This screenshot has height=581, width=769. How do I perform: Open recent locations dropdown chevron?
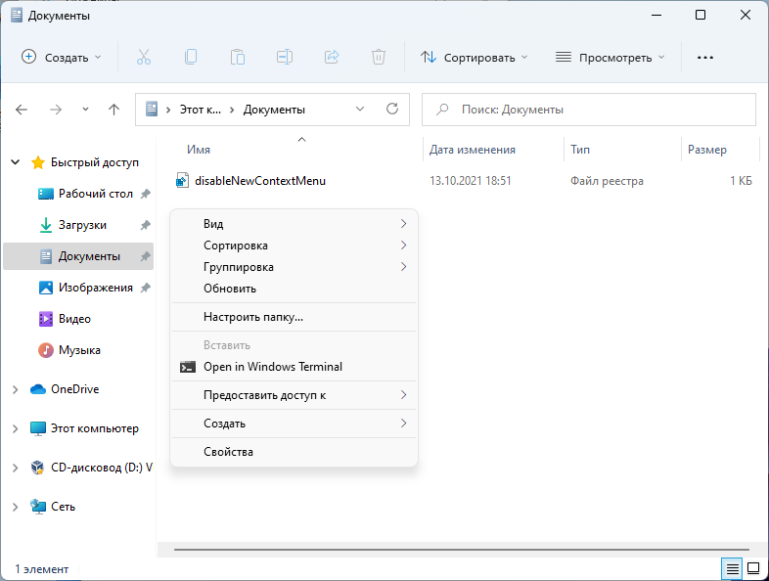point(85,110)
